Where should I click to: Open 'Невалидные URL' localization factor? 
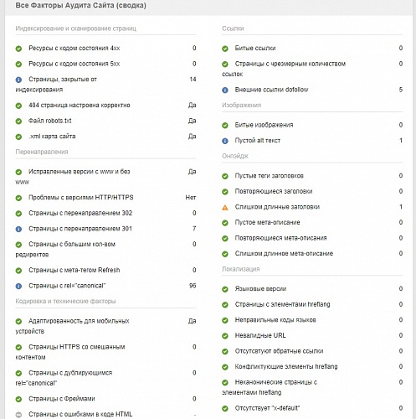click(x=260, y=335)
